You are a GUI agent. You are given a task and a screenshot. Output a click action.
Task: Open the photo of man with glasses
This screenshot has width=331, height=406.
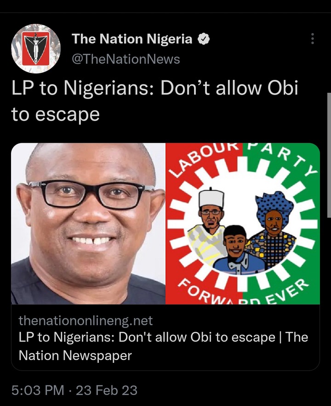(x=88, y=224)
